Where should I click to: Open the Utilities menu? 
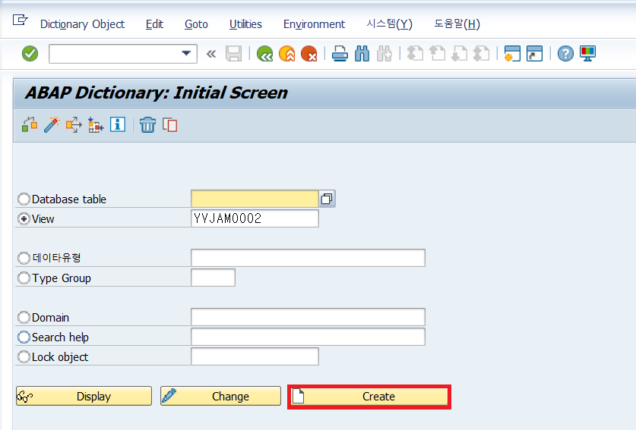[x=245, y=24]
